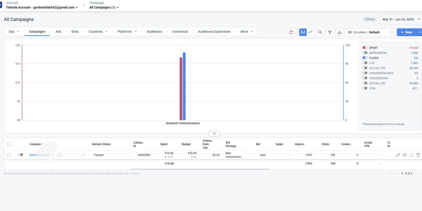Image resolution: width=422 pixels, height=211 pixels.
Task: Open the search tool
Action: tap(320, 32)
